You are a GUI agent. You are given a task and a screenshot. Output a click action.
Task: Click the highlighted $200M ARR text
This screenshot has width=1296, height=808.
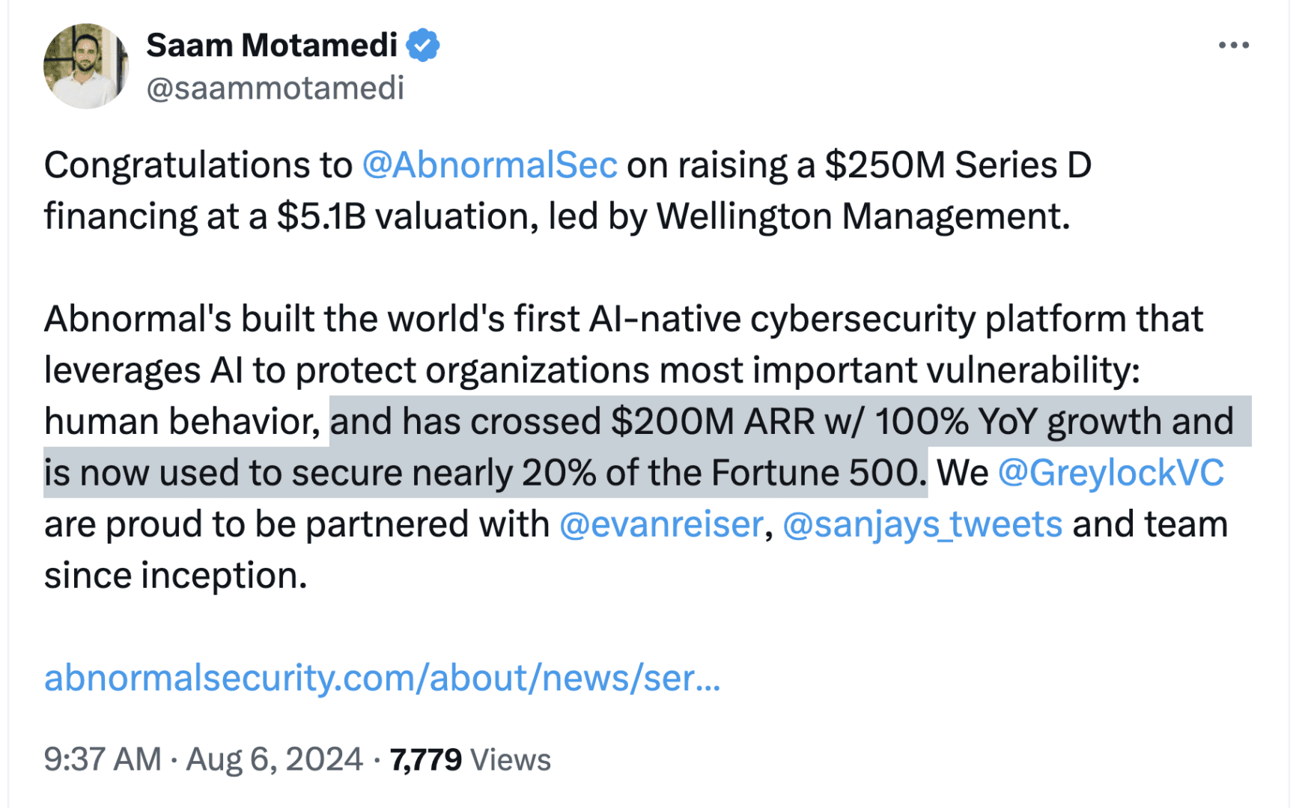(713, 422)
